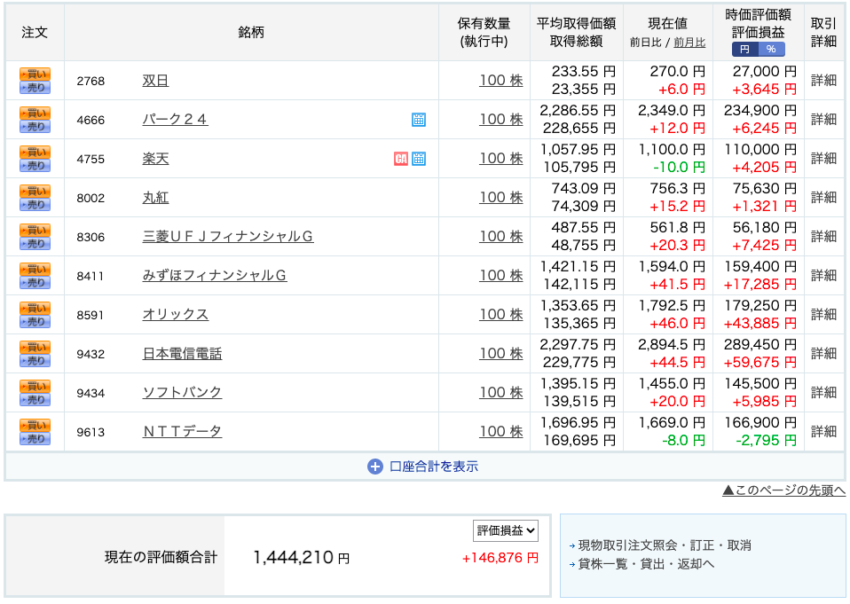Click the -10.0 円 day change for 楽天

[680, 168]
